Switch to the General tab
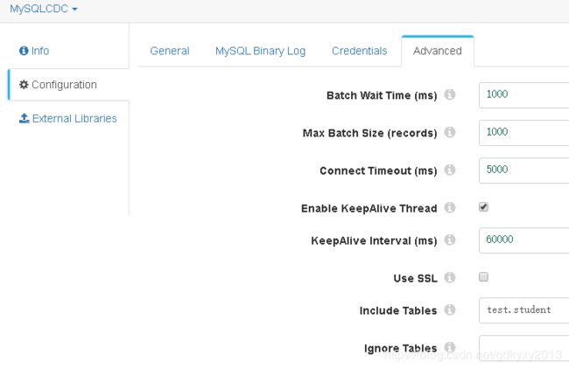This screenshot has height=369, width=569. point(170,51)
